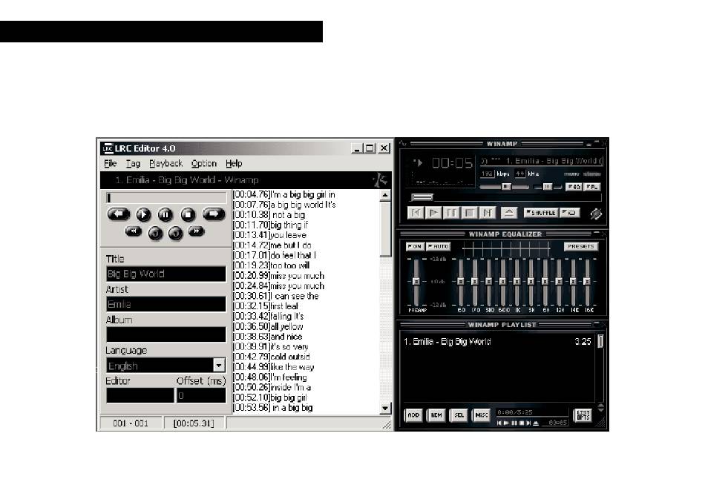Click Winamp previous track button
This screenshot has height=482, width=705.
pyautogui.click(x=416, y=213)
